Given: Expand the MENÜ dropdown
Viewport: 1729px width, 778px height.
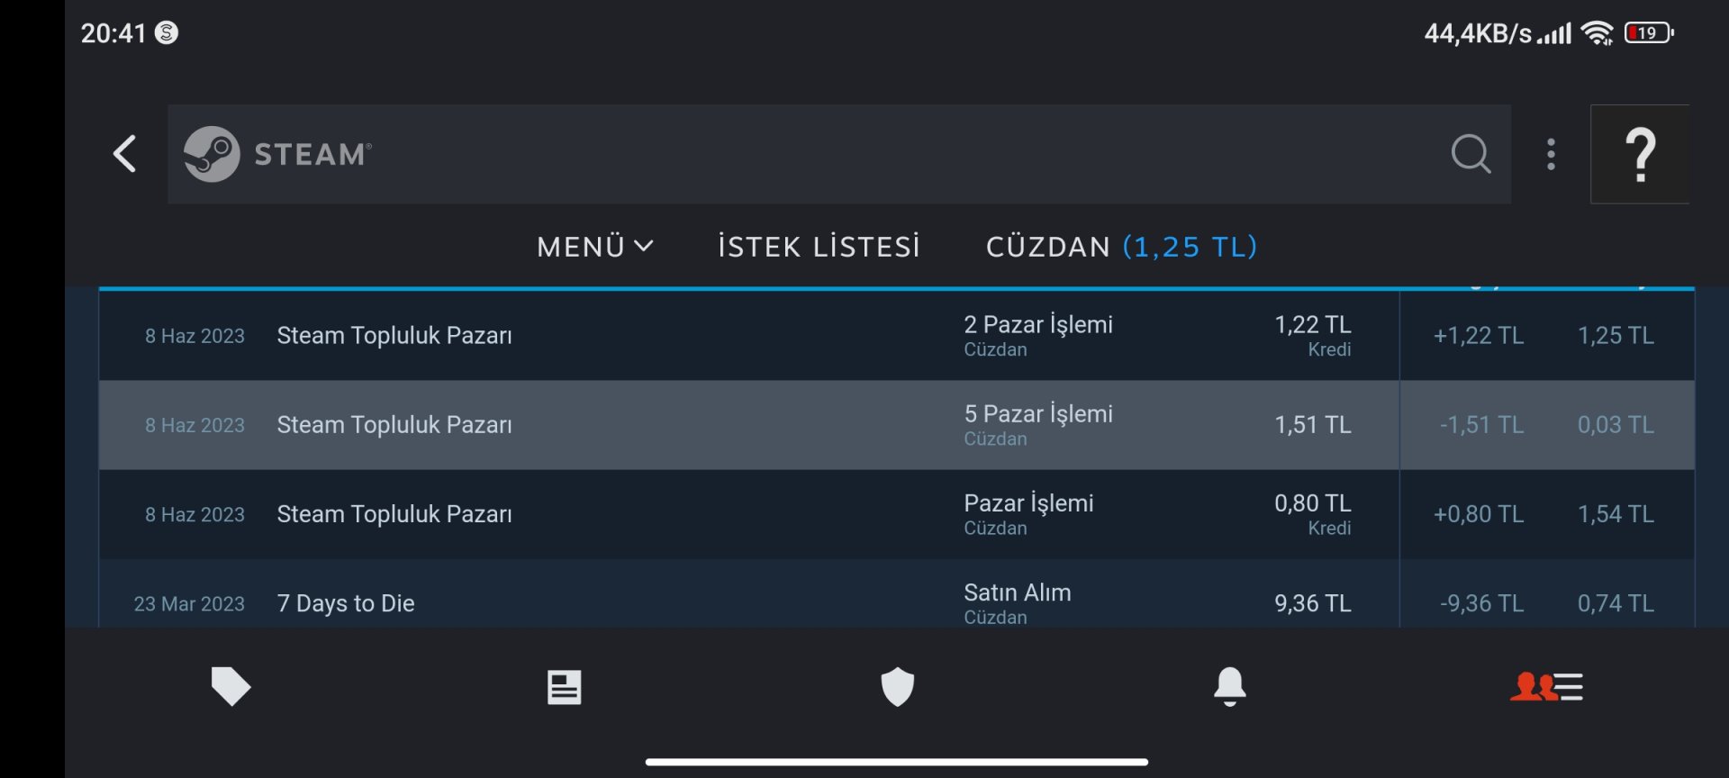Looking at the screenshot, I should click(595, 247).
